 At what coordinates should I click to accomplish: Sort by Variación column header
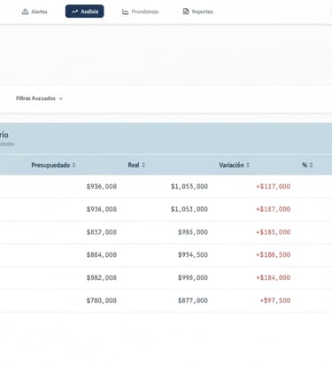[234, 165]
